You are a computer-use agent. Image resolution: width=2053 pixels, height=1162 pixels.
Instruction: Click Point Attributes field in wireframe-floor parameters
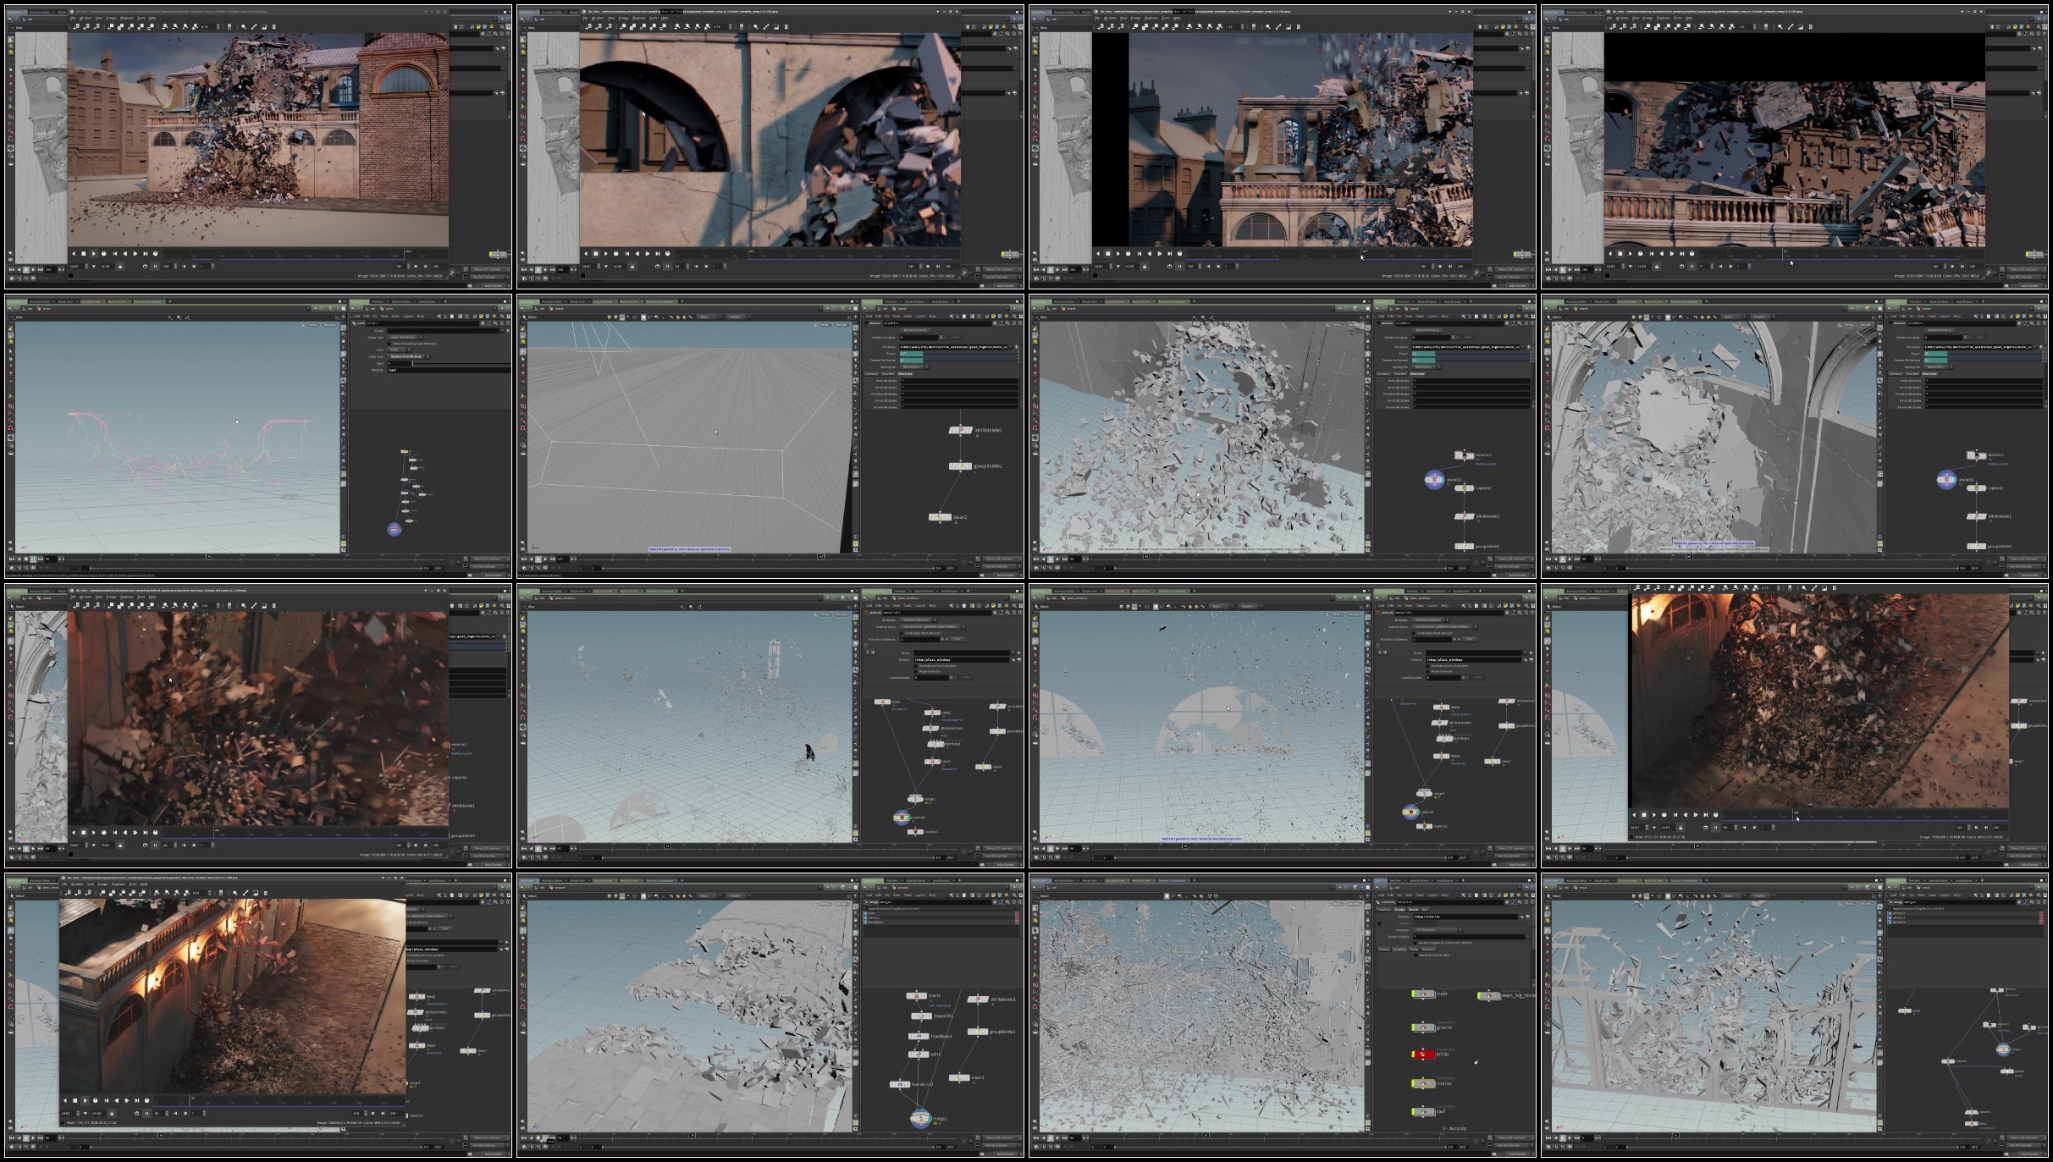[x=959, y=381]
